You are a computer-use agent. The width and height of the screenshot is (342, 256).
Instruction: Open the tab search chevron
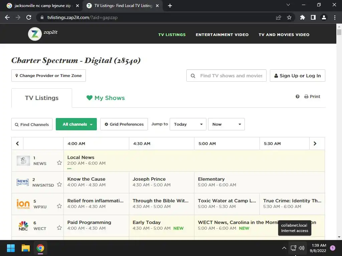(x=288, y=5)
